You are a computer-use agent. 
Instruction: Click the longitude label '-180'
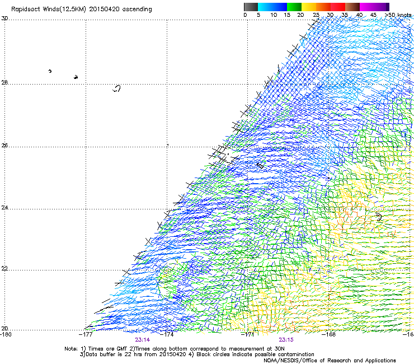click(x=6, y=334)
